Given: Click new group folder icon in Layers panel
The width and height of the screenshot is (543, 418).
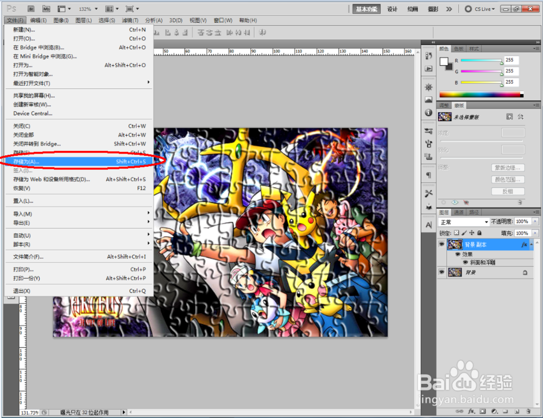Looking at the screenshot, I should tap(505, 411).
